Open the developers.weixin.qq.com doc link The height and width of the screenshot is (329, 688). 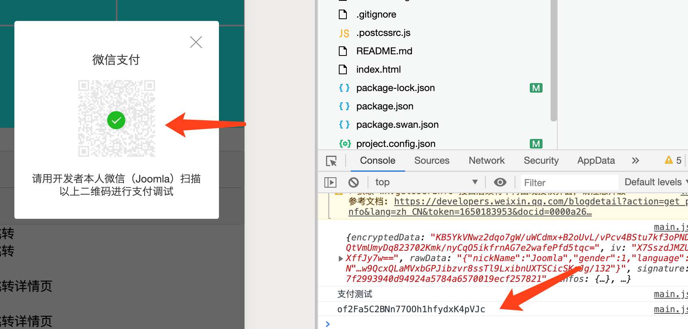(x=518, y=206)
